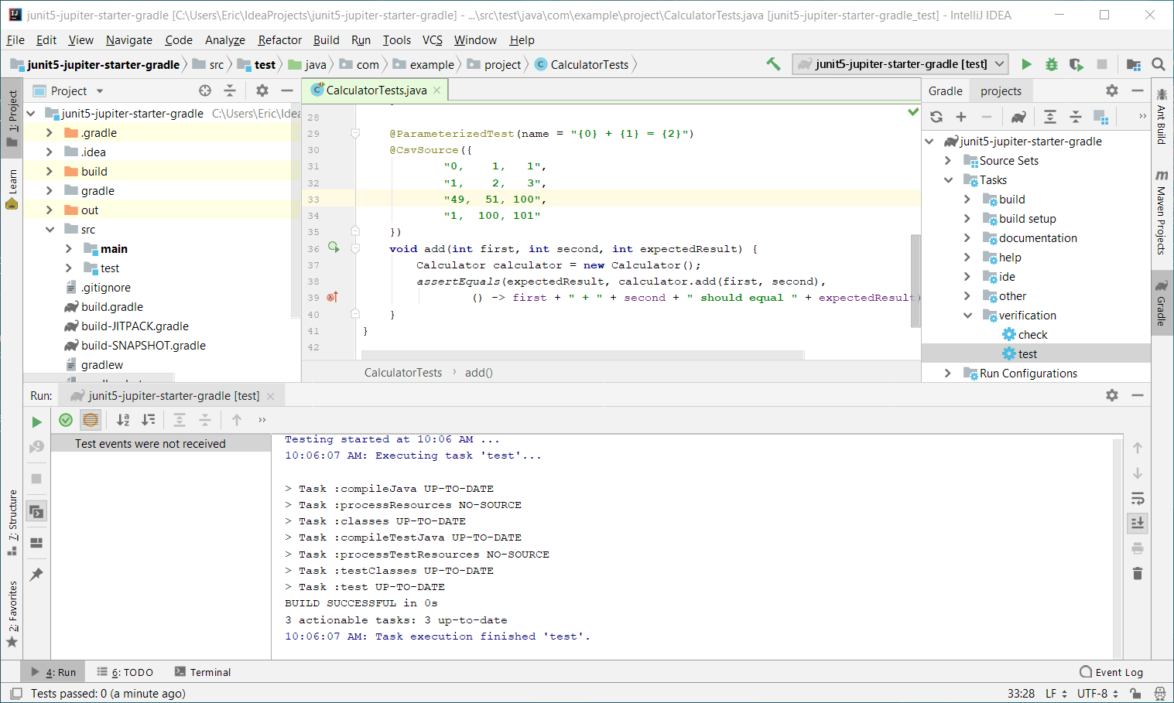Screen dimensions: 1174x703
Task: Switch to the Terminal tool window tab
Action: [203, 672]
